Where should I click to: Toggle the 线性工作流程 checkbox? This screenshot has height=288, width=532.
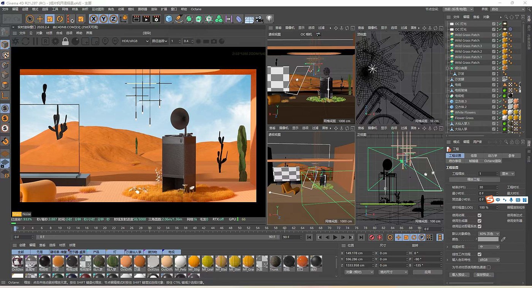point(479,254)
